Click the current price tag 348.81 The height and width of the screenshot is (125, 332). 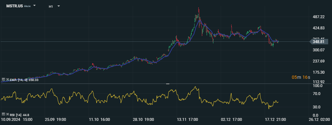click(x=319, y=41)
